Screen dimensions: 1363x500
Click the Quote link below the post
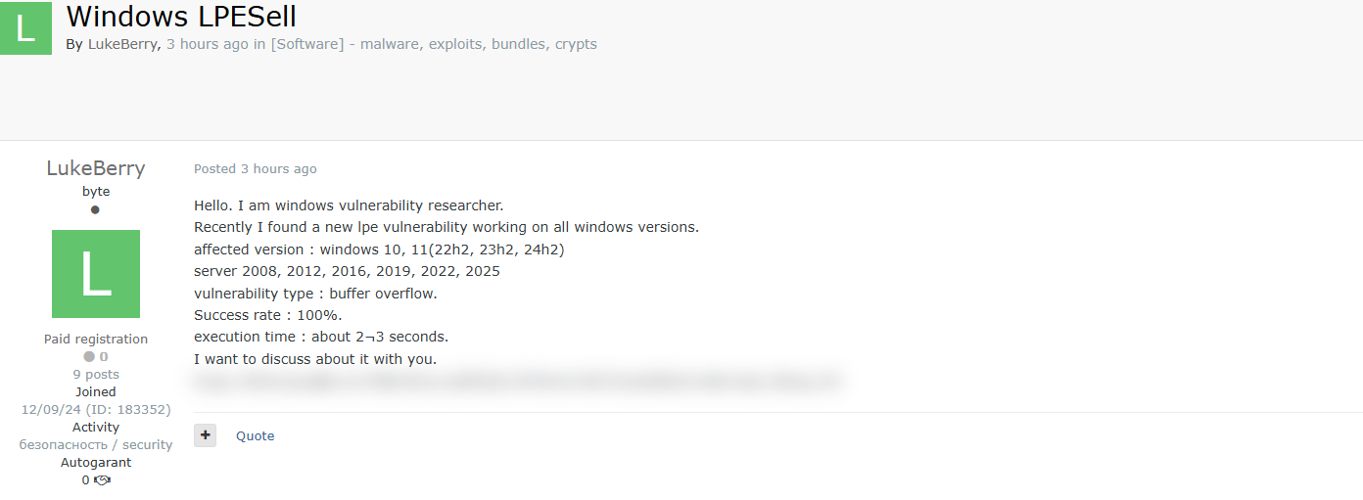(x=255, y=436)
